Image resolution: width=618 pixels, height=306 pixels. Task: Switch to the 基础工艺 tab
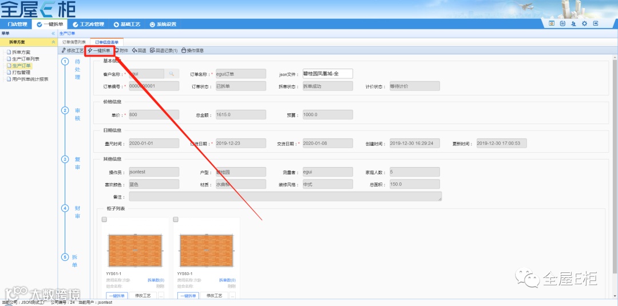point(127,25)
